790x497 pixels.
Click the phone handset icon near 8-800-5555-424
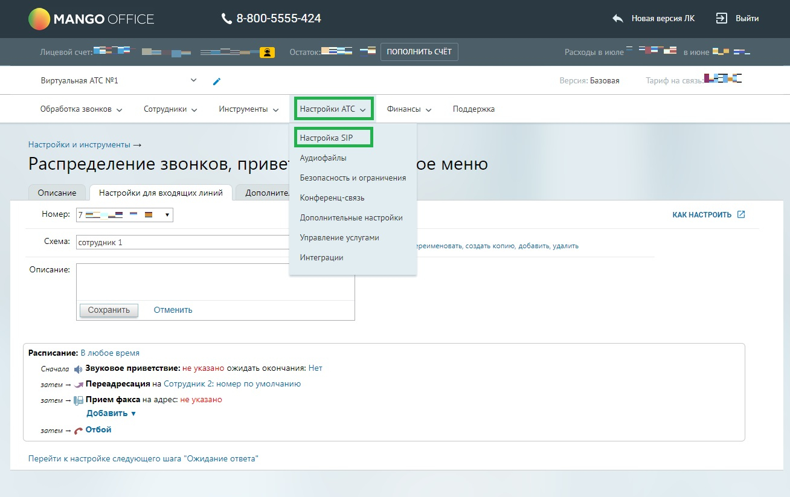(227, 19)
